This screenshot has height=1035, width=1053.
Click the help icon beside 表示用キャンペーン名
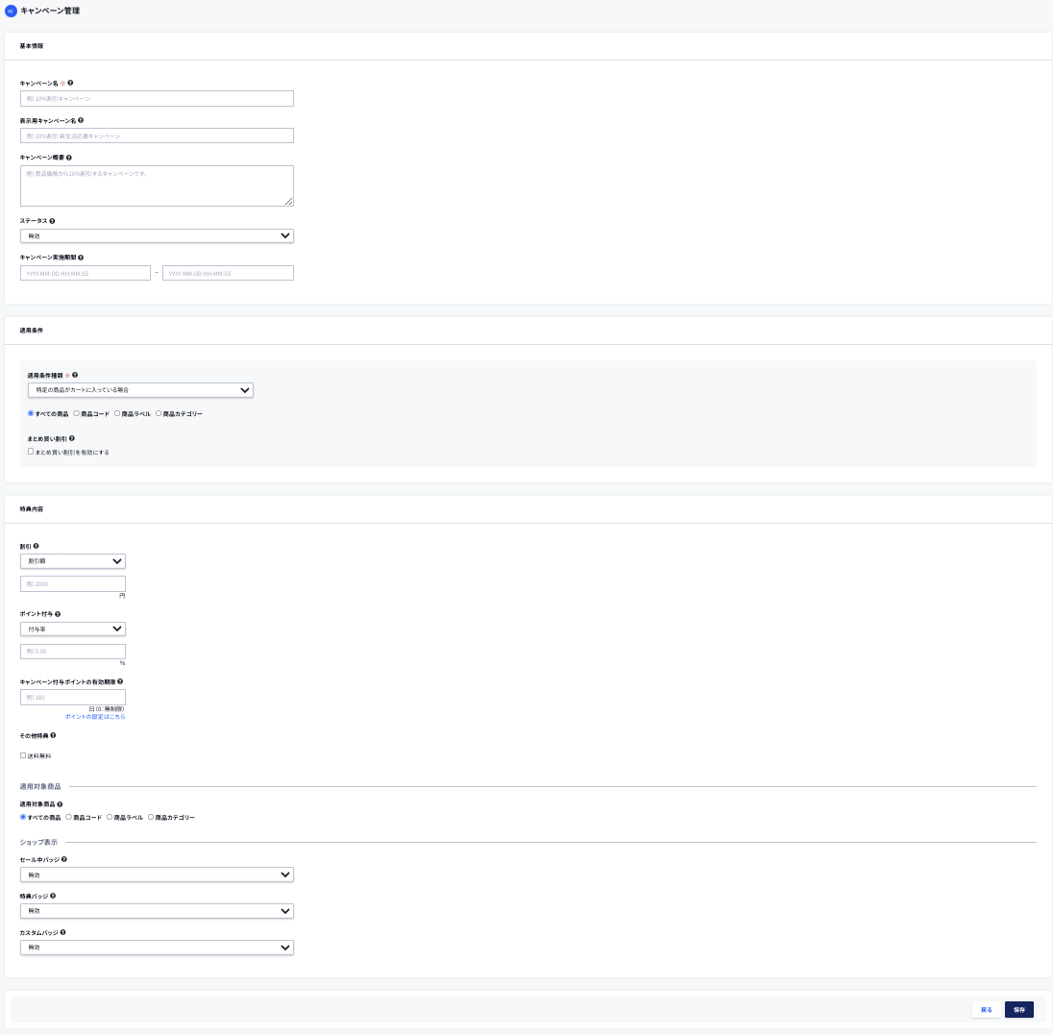(81, 120)
